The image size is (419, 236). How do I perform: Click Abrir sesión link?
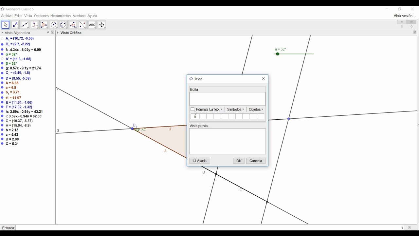(405, 16)
